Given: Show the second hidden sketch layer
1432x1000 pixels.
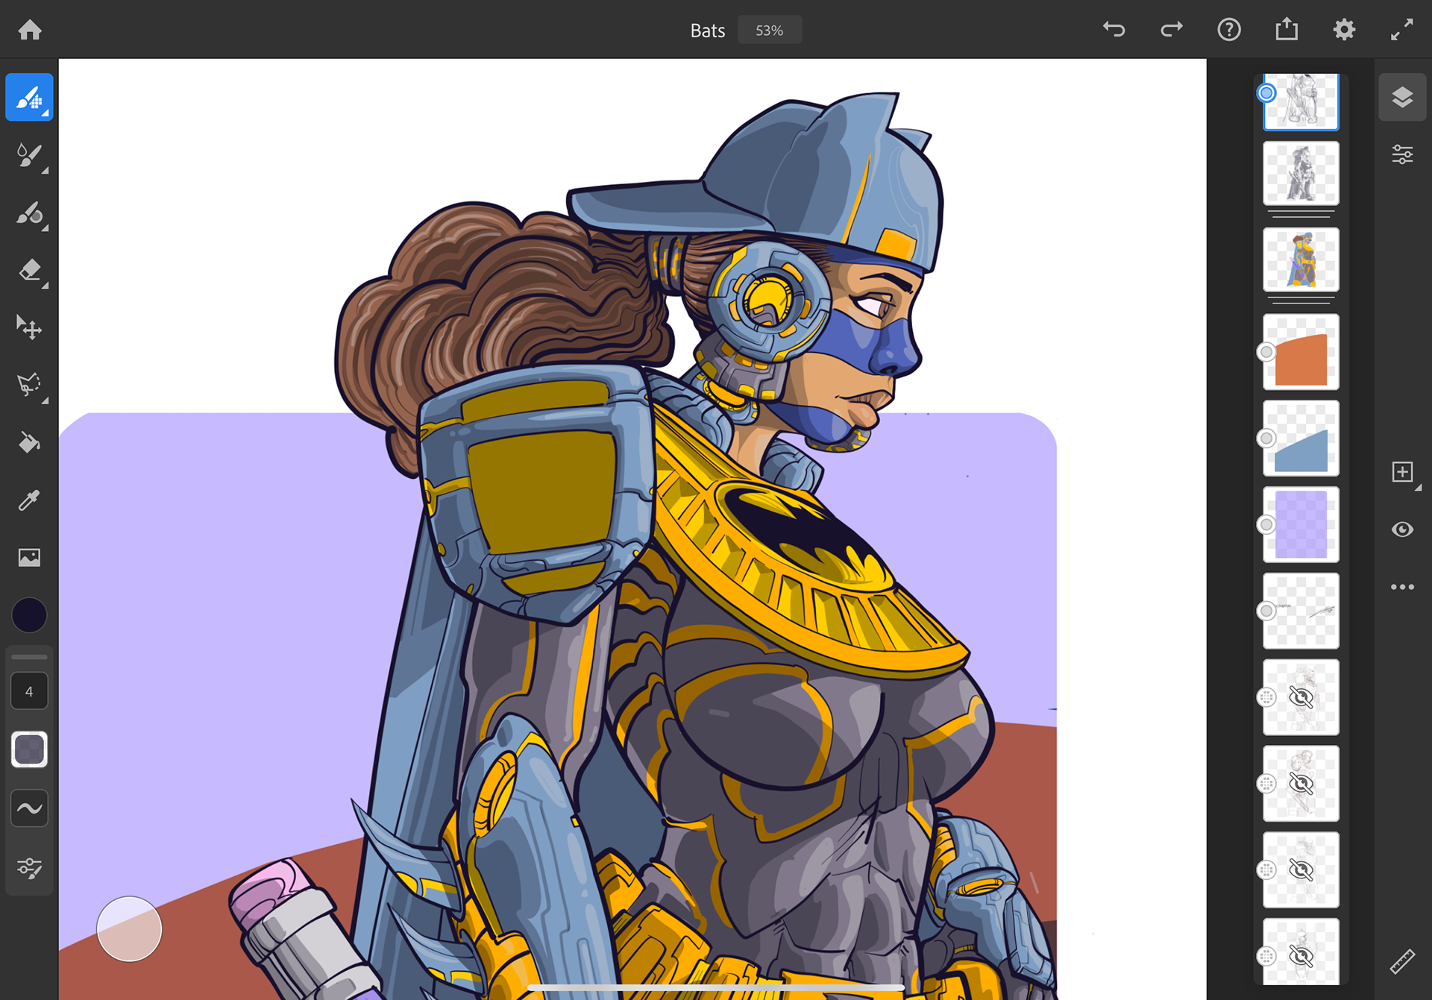Looking at the screenshot, I should point(1301,784).
